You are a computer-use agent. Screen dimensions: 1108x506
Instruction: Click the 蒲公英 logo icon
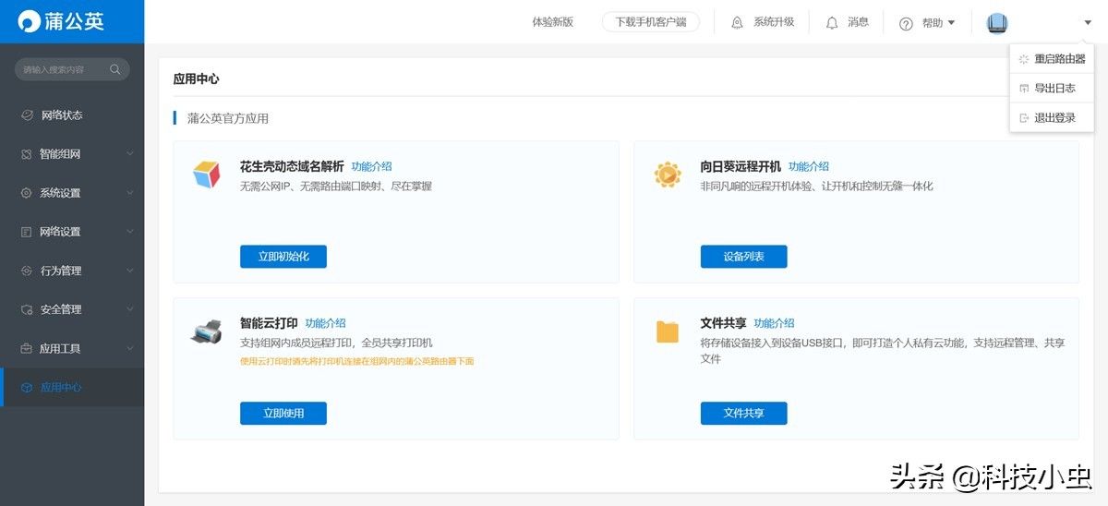30,21
